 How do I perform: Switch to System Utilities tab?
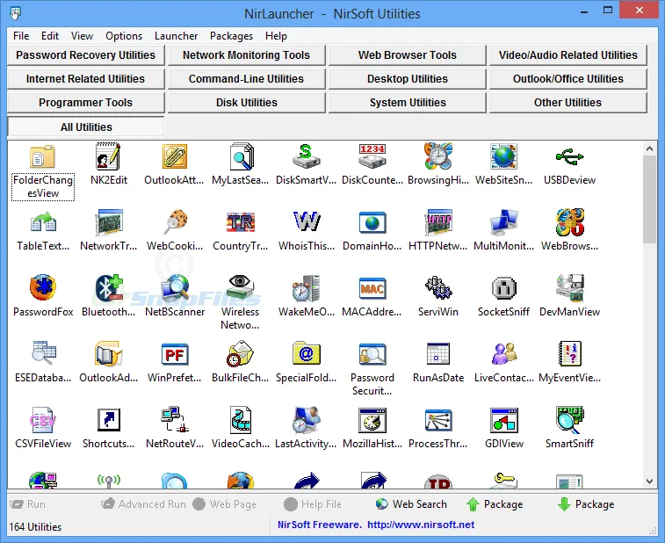pyautogui.click(x=407, y=103)
